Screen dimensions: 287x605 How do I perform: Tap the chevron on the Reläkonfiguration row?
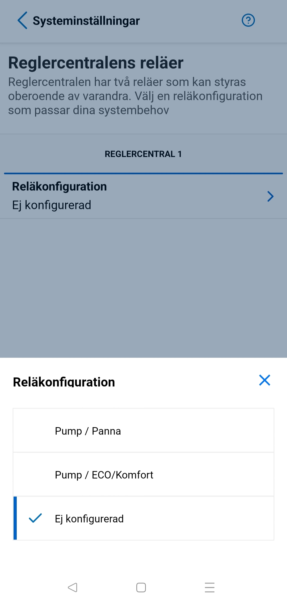click(270, 197)
